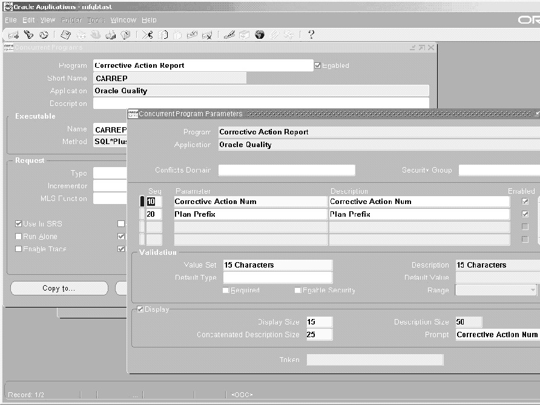The width and height of the screenshot is (540, 405).
Task: Click the Concurrent Program Parameters window icon
Action: (x=133, y=114)
